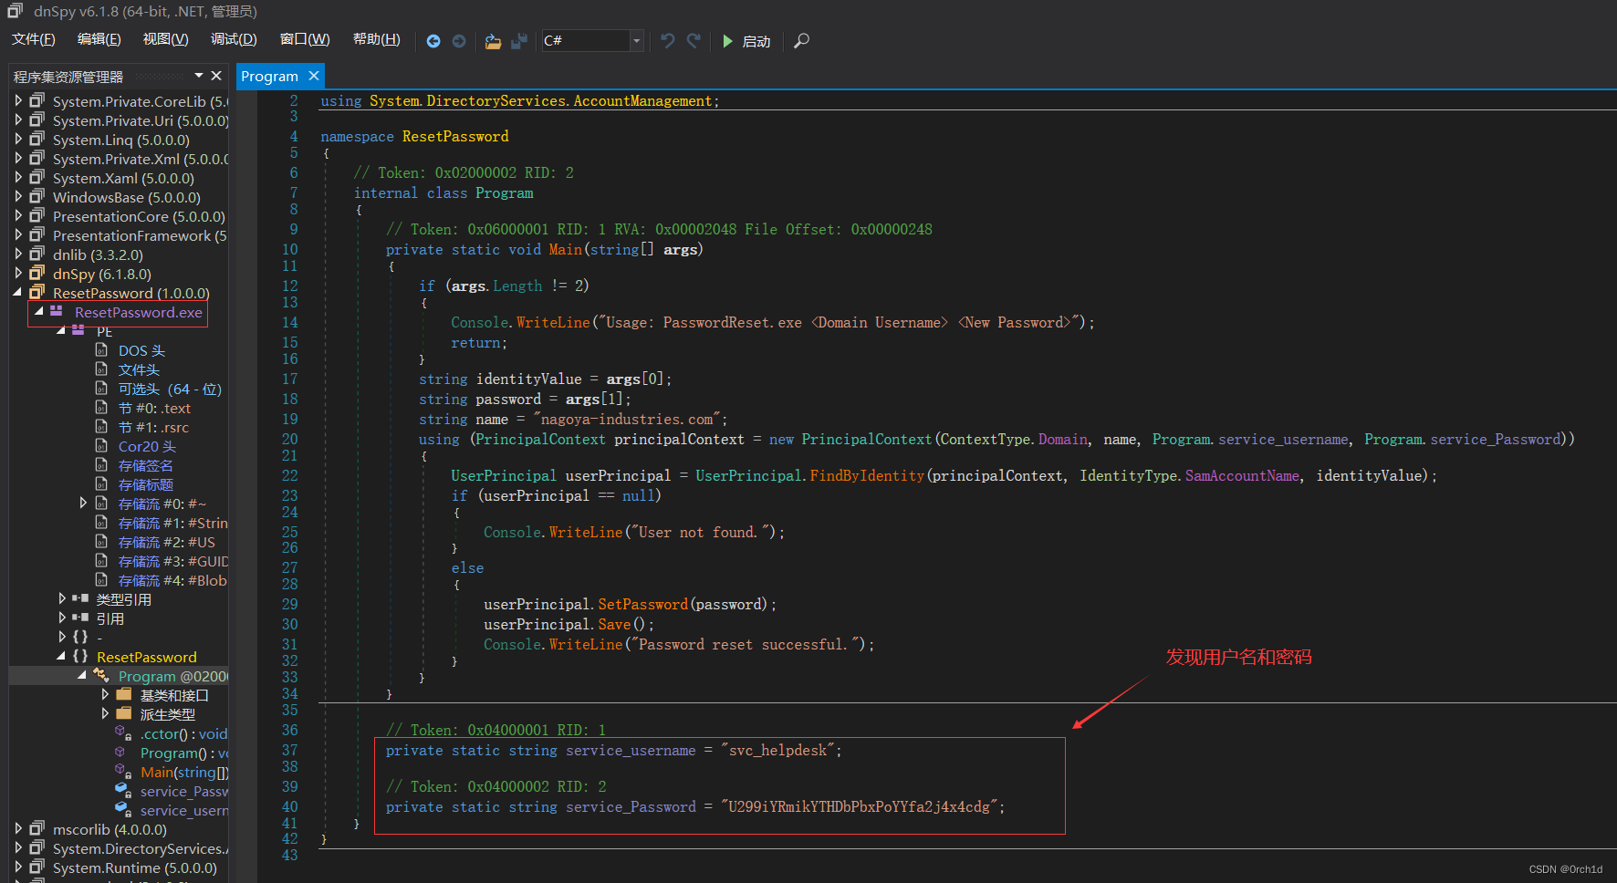Expand 派生类型 folder
The image size is (1617, 883).
(106, 714)
